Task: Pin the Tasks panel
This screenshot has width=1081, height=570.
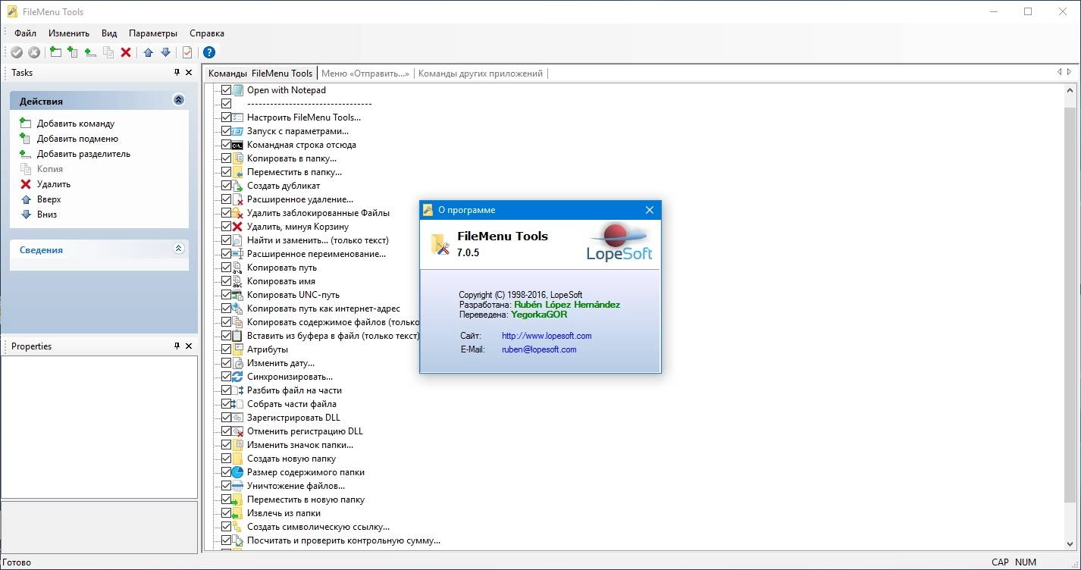Action: [177, 73]
